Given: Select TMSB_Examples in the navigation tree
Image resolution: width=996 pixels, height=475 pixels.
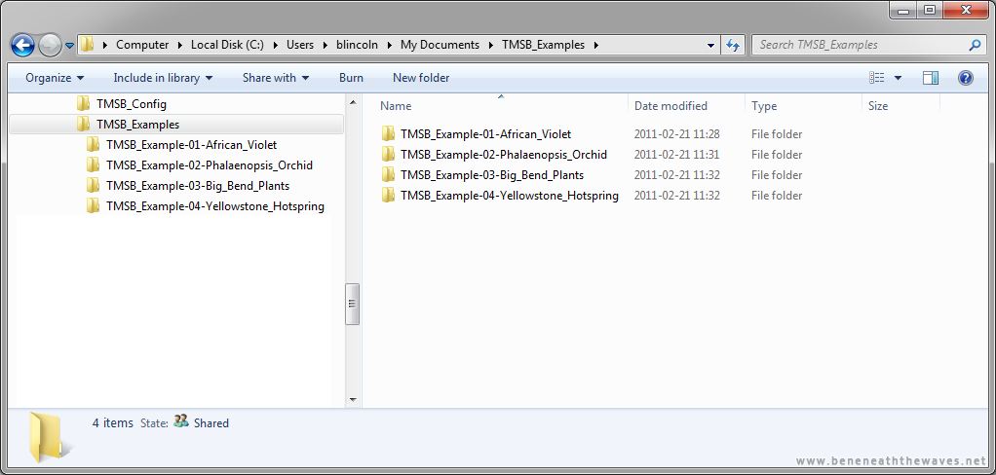Looking at the screenshot, I should (x=137, y=125).
